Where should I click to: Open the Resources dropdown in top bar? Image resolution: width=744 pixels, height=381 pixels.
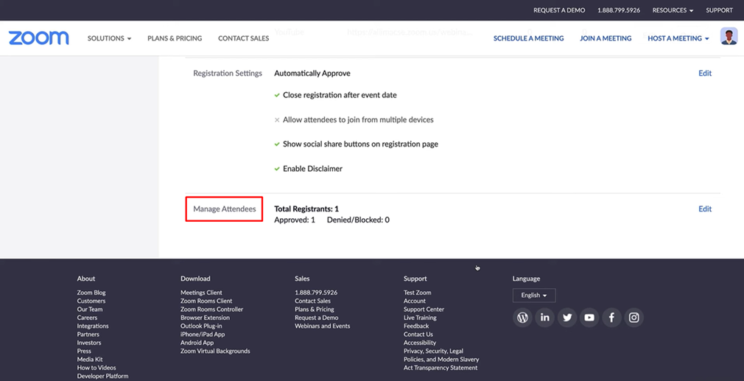pos(672,10)
